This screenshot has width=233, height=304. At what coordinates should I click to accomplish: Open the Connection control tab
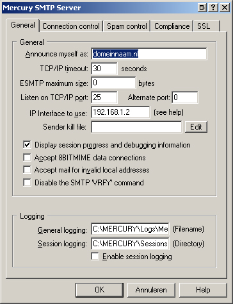point(71,26)
